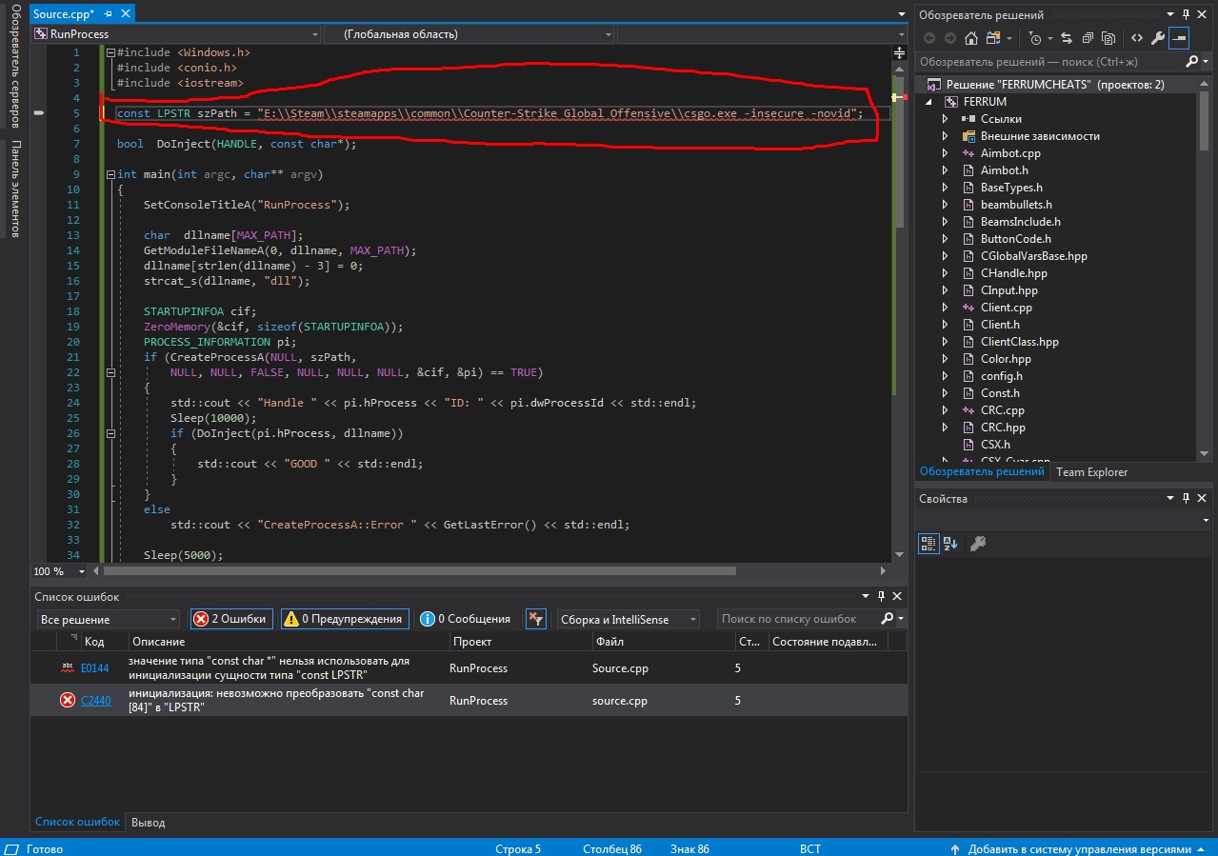Click View Code angle-brackets icon
The image size is (1218, 856).
(1136, 38)
